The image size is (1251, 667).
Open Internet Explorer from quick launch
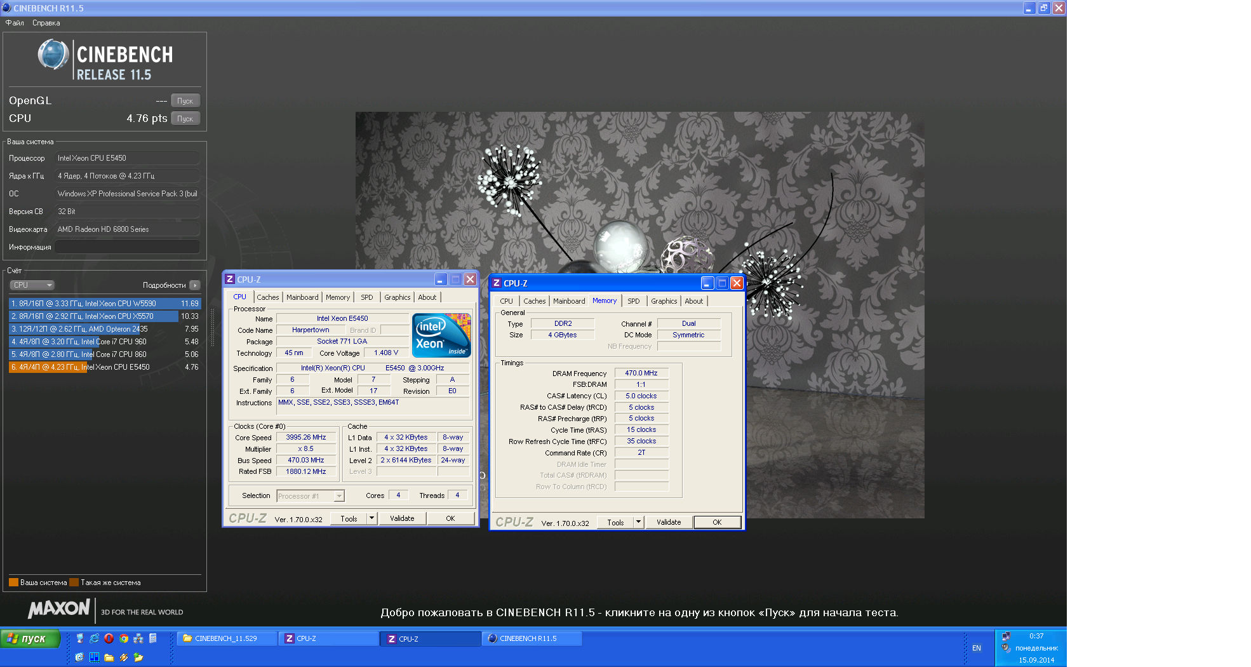pos(94,638)
